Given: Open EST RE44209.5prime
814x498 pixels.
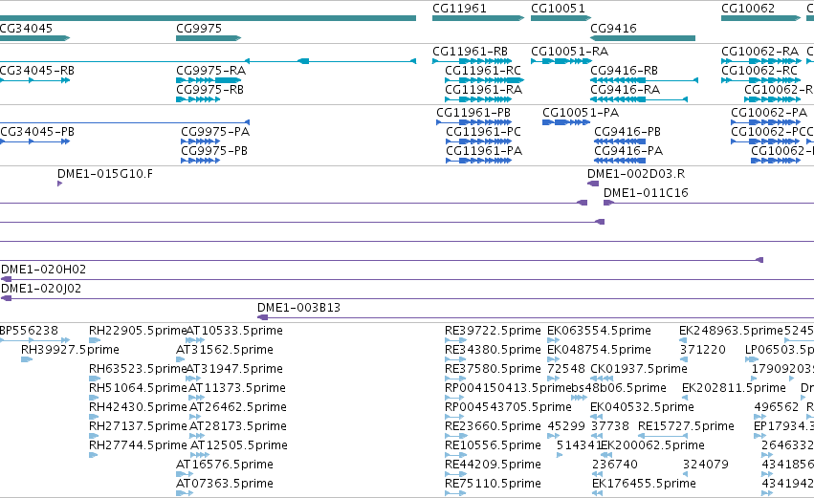Looking at the screenshot, I should point(494,465).
